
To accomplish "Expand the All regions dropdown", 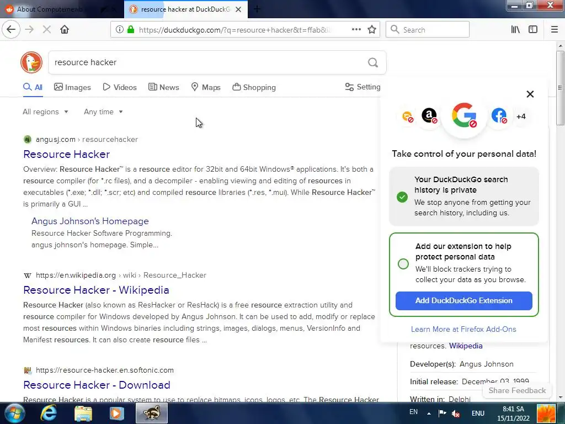I will 45,112.
